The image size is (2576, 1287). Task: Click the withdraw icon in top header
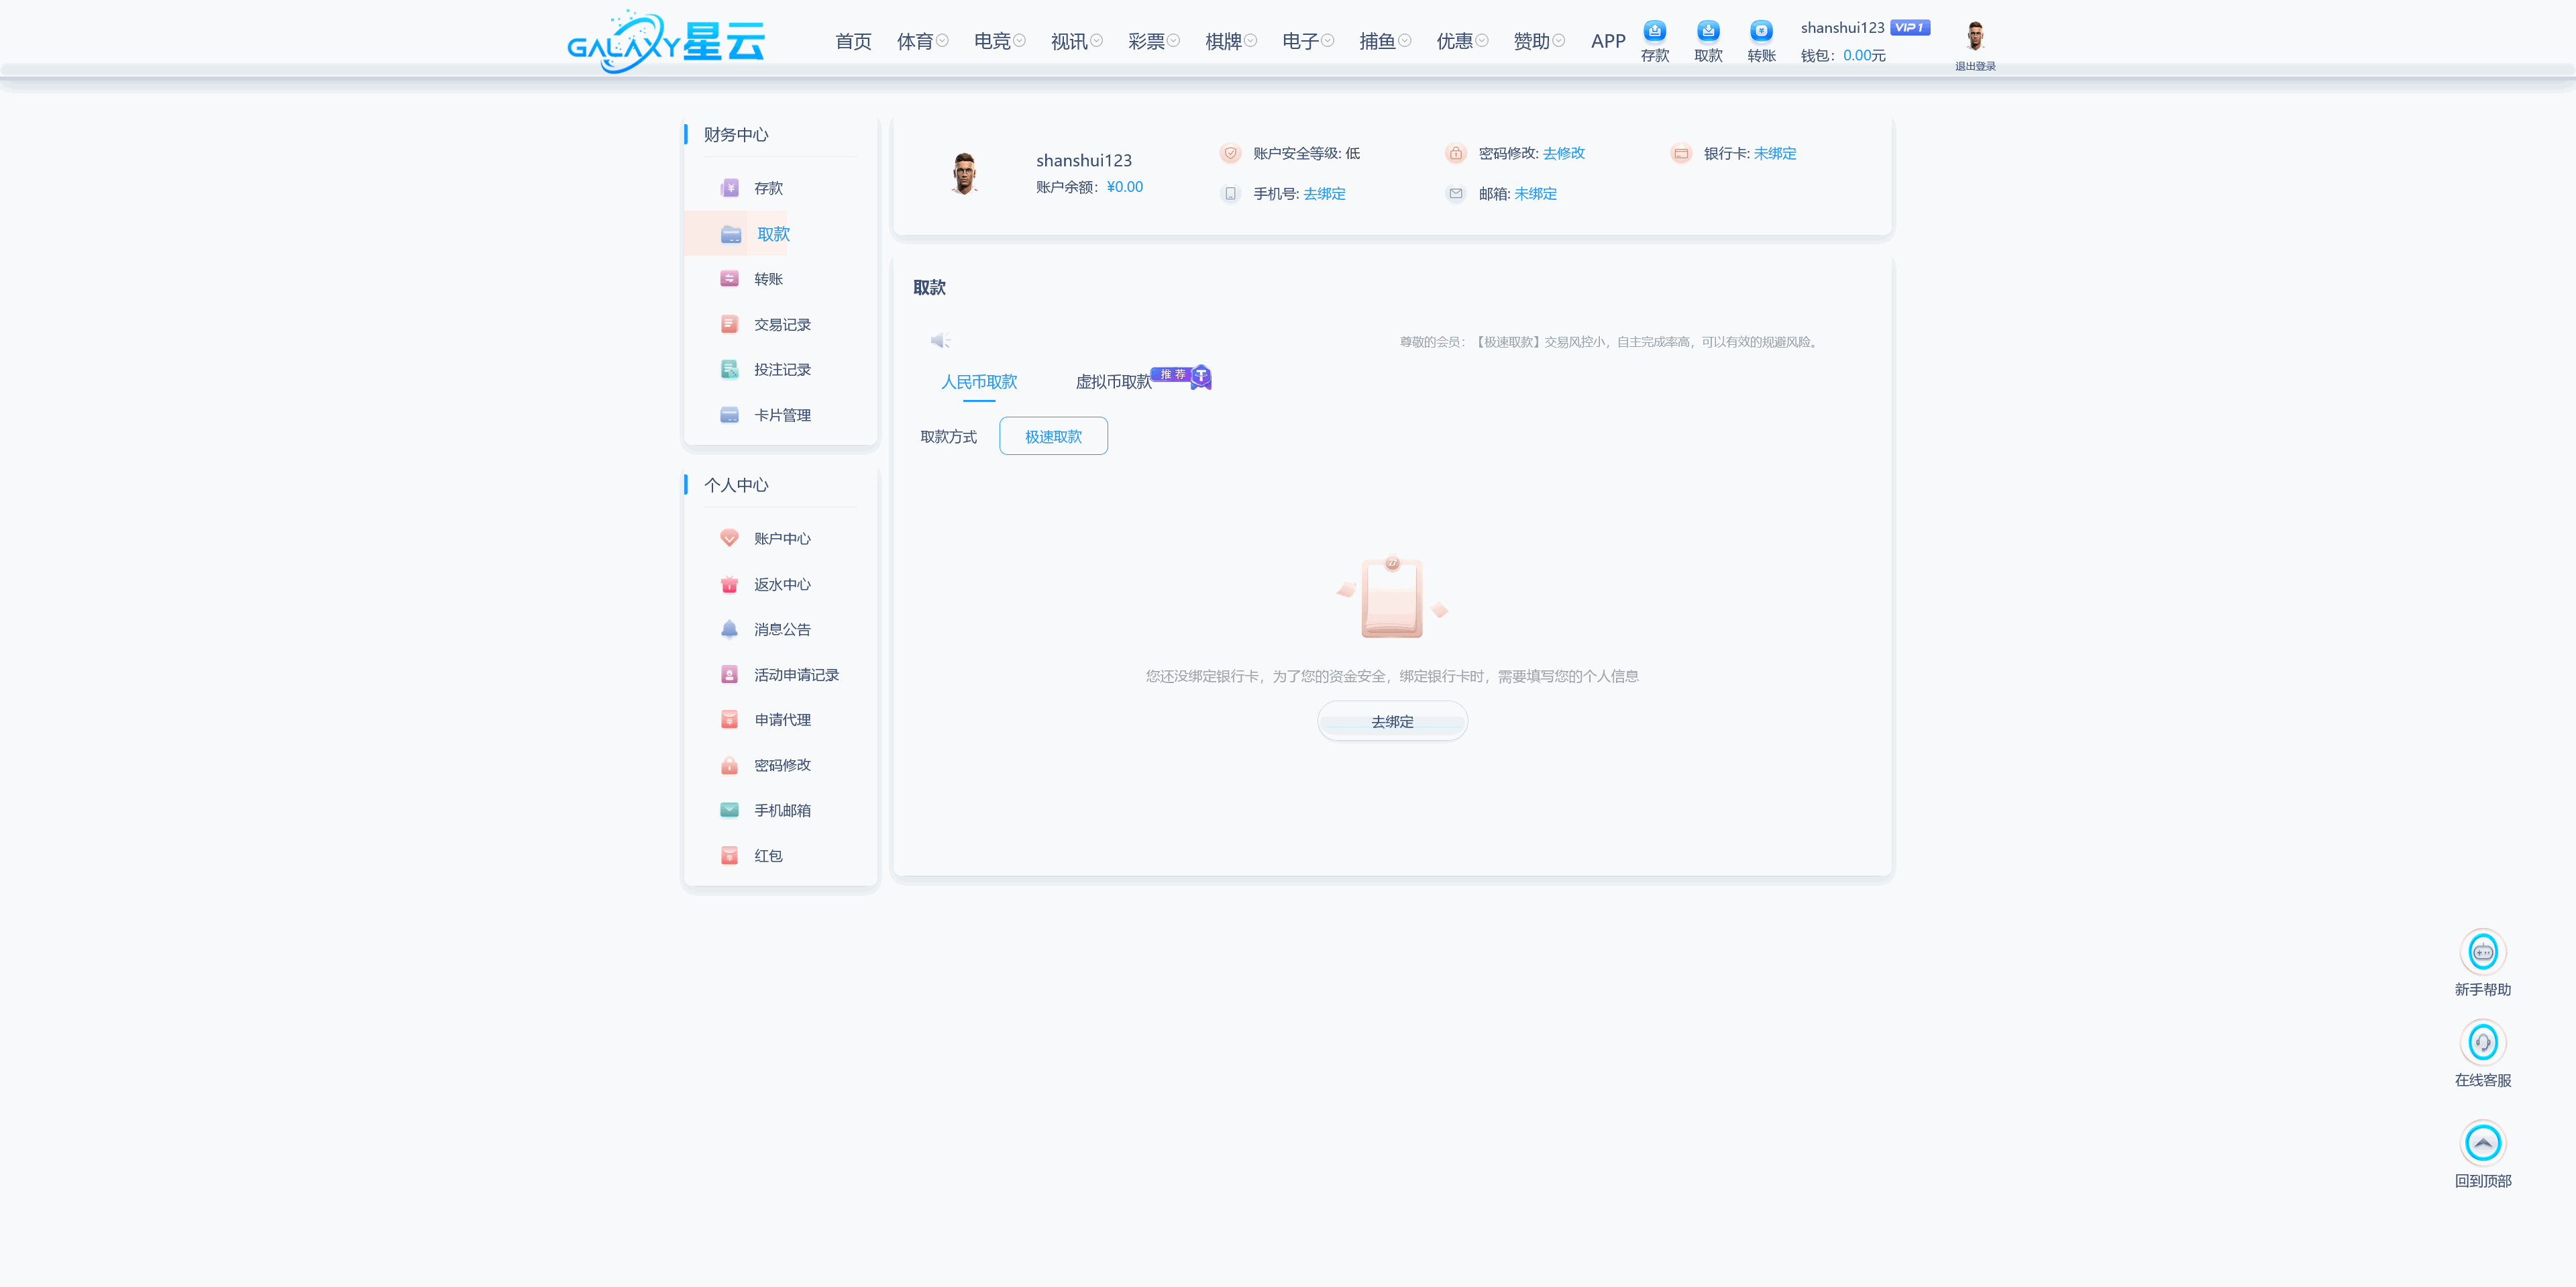1707,31
